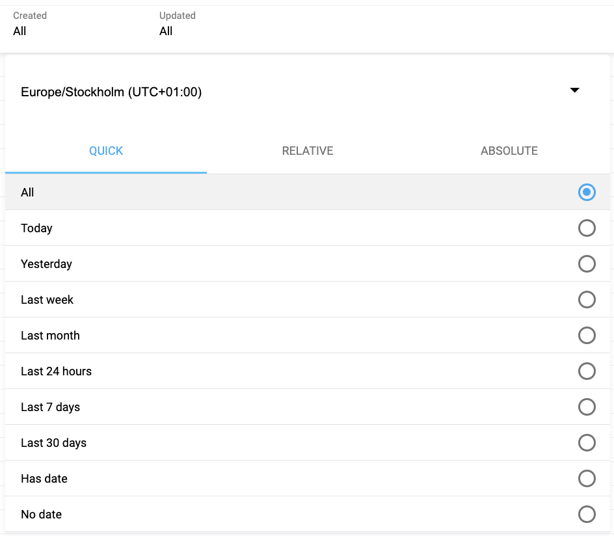Select the No date option
The width and height of the screenshot is (614, 536).
pos(587,514)
